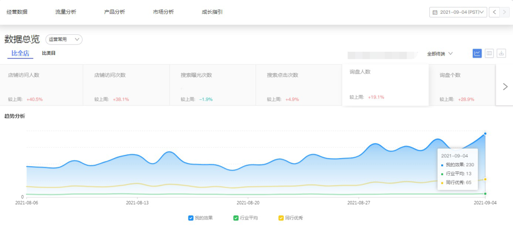Open calendar icon in date picker
This screenshot has height=228, width=513.
coord(435,12)
